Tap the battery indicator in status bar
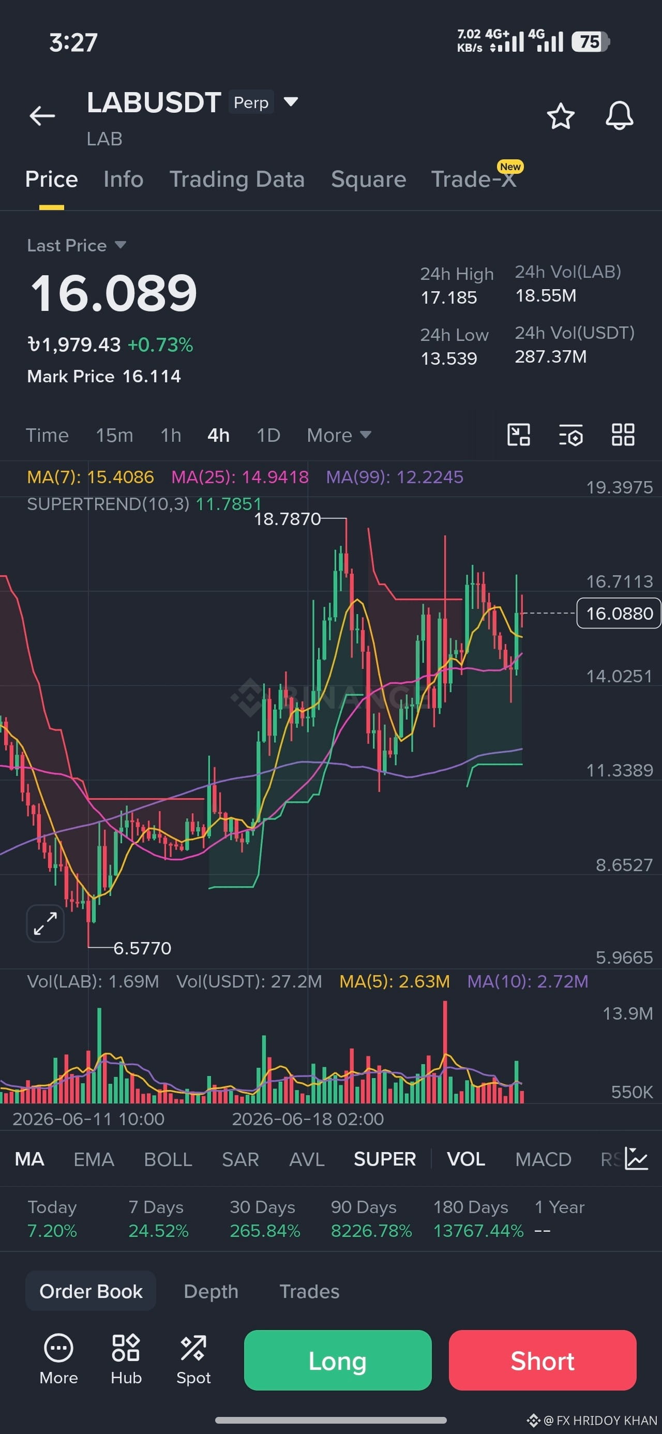Screen dimensions: 662x1434 pyautogui.click(x=591, y=42)
